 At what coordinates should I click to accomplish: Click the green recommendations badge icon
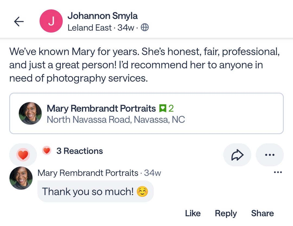tap(163, 109)
